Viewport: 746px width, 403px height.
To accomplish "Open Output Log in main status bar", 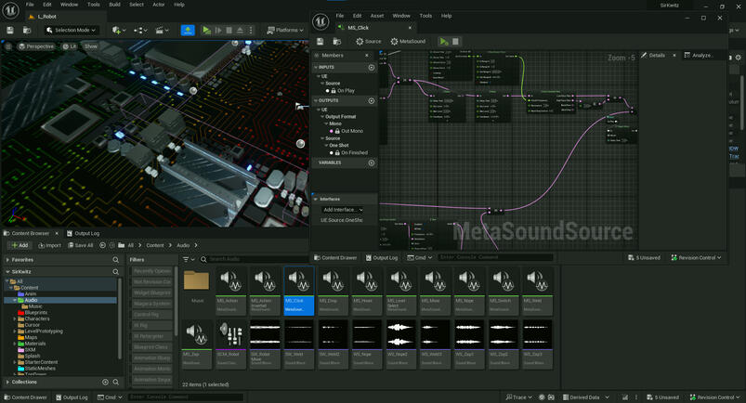I will pyautogui.click(x=72, y=397).
